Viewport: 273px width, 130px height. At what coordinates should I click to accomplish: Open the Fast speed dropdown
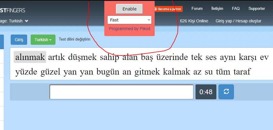click(x=129, y=20)
